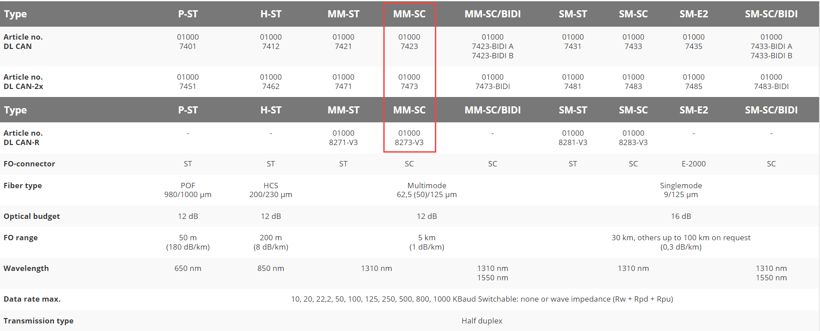Click article number 01000 7401 under P-ST

point(188,42)
